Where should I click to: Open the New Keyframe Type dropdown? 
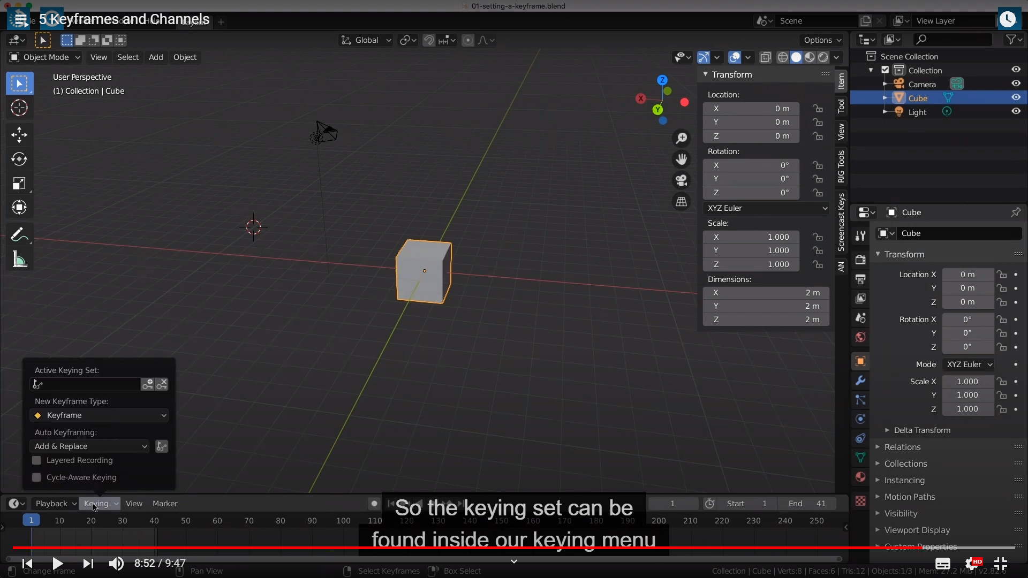tap(100, 415)
